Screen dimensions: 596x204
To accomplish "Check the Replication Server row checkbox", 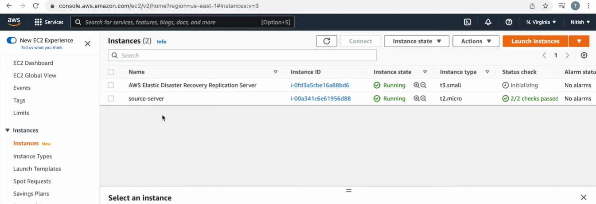I will click(x=111, y=85).
